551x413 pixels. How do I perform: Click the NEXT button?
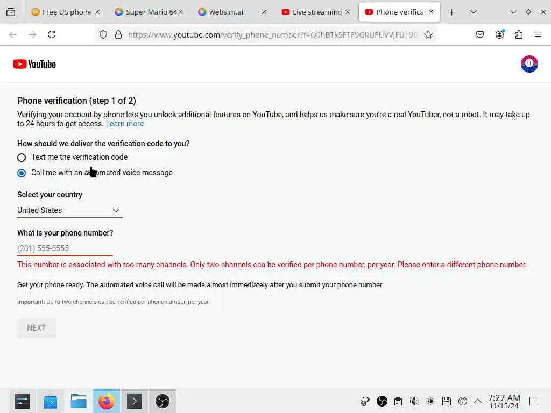[x=37, y=328]
